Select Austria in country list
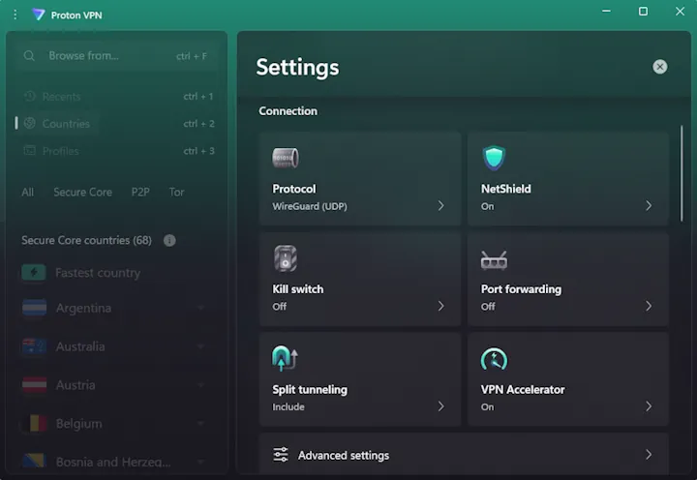 76,385
